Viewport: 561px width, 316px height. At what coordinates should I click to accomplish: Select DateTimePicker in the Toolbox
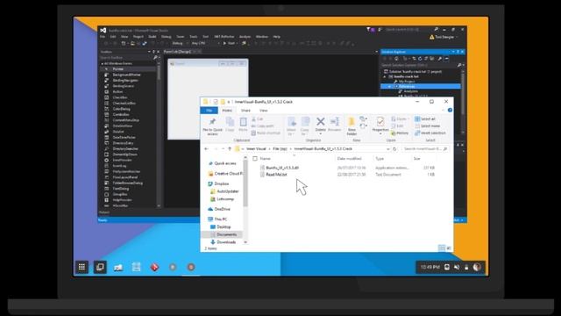(x=124, y=137)
